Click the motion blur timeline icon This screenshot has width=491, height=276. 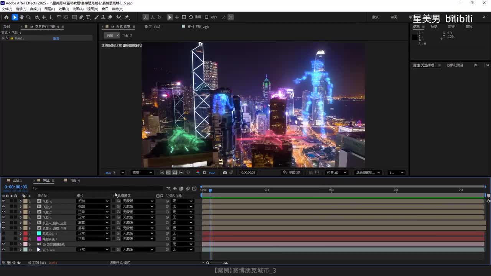[x=188, y=189]
